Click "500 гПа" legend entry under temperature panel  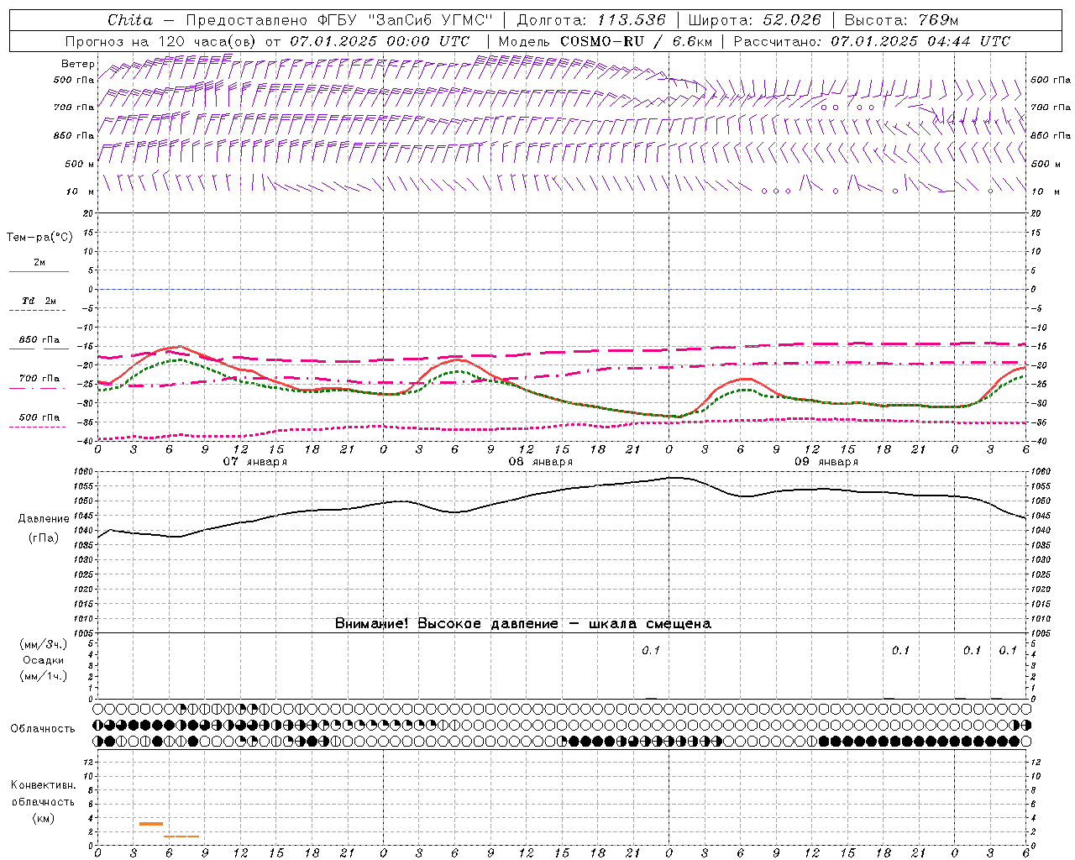[x=39, y=417]
